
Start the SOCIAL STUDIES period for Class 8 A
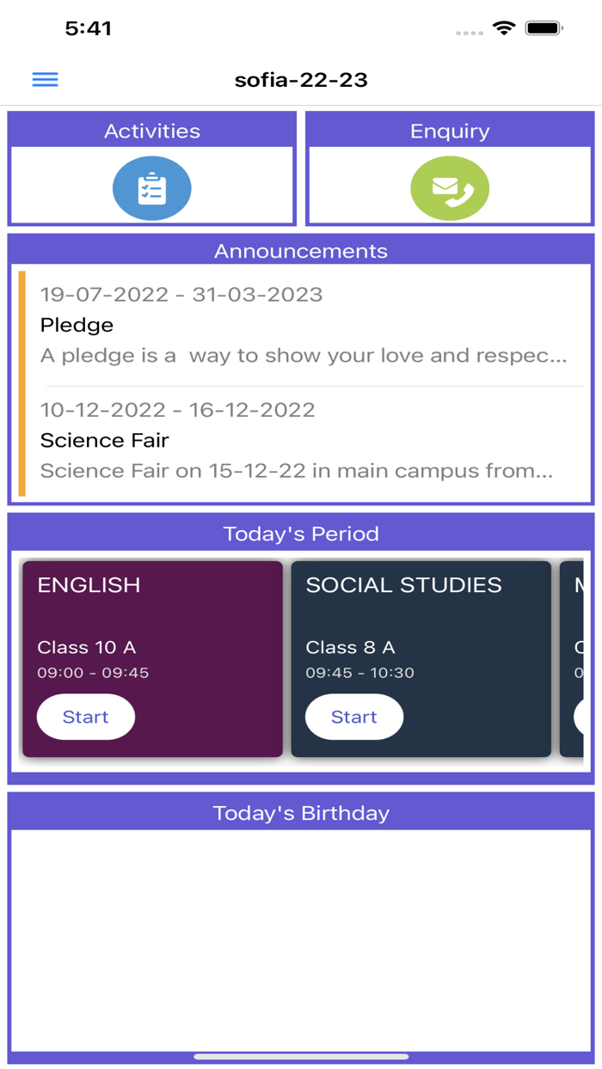tap(353, 717)
